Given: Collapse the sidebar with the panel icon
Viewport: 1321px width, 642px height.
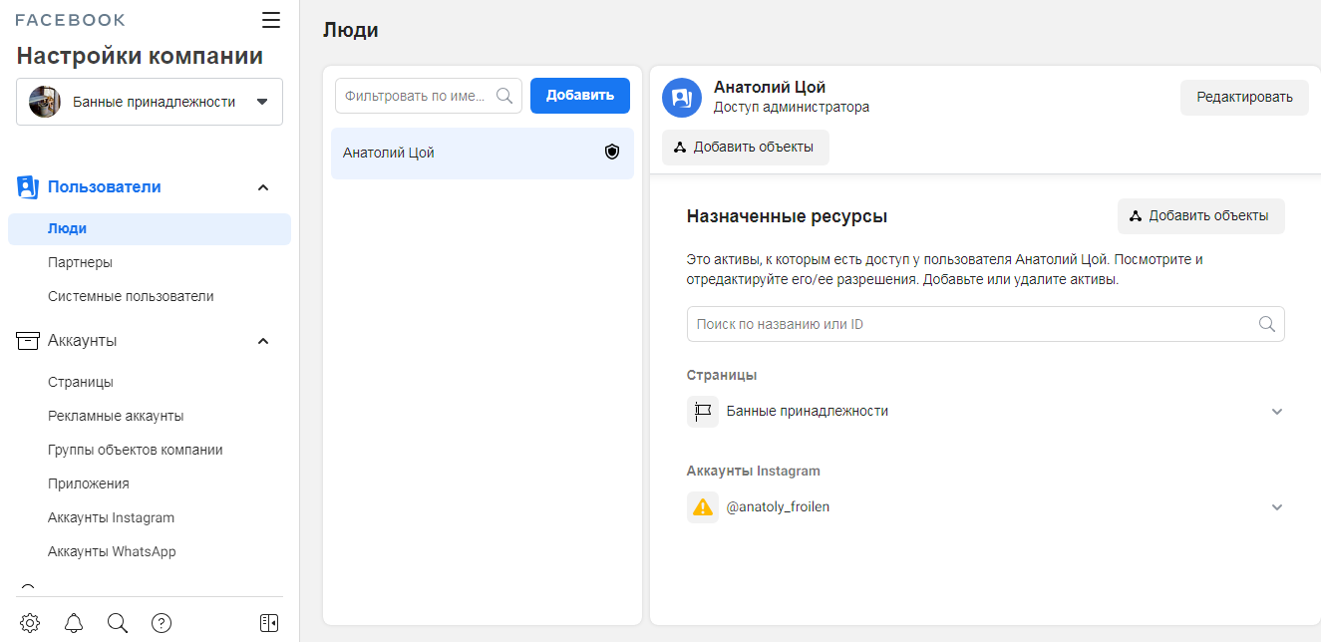Looking at the screenshot, I should [269, 623].
